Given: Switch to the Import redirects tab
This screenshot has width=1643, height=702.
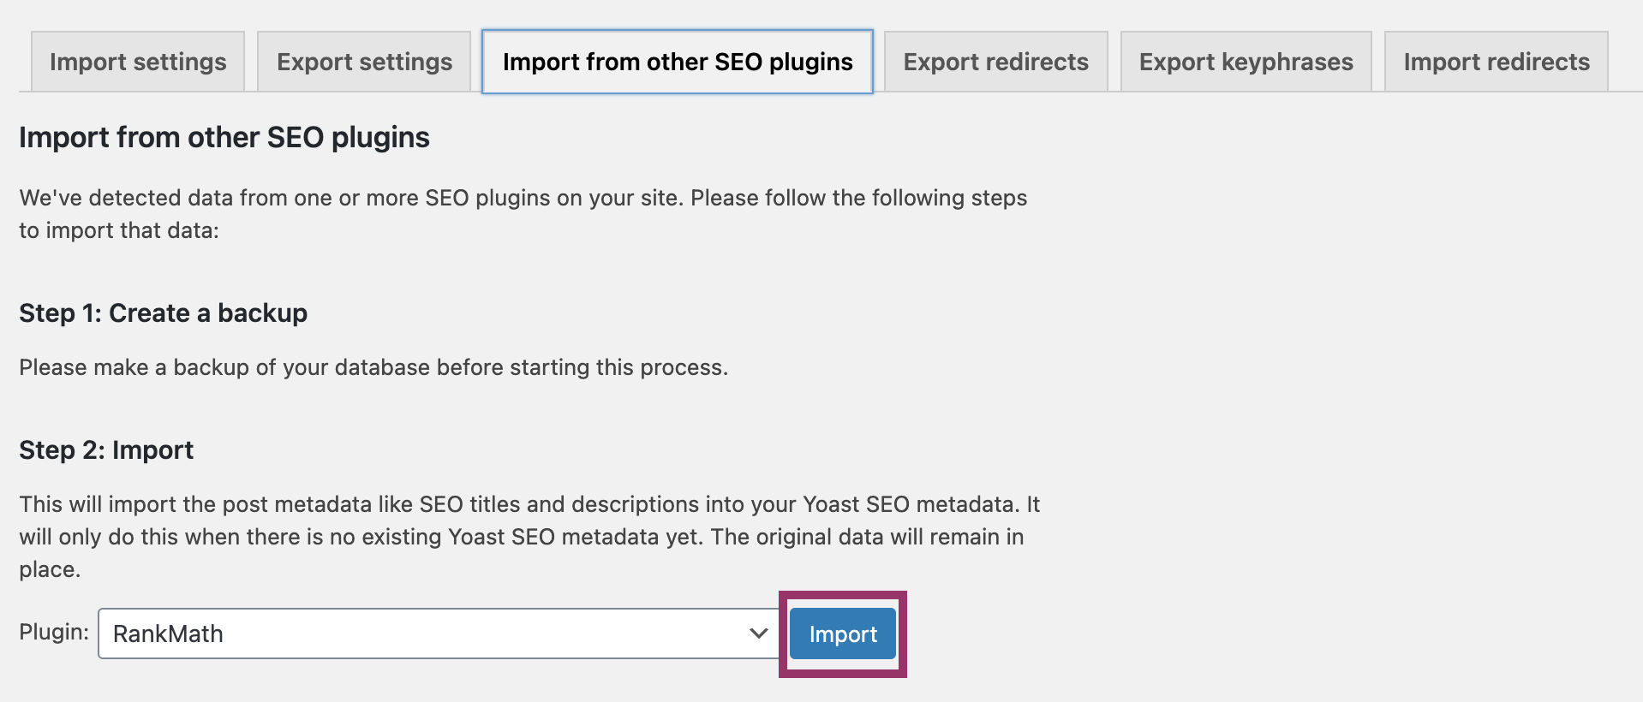Looking at the screenshot, I should click(x=1496, y=62).
